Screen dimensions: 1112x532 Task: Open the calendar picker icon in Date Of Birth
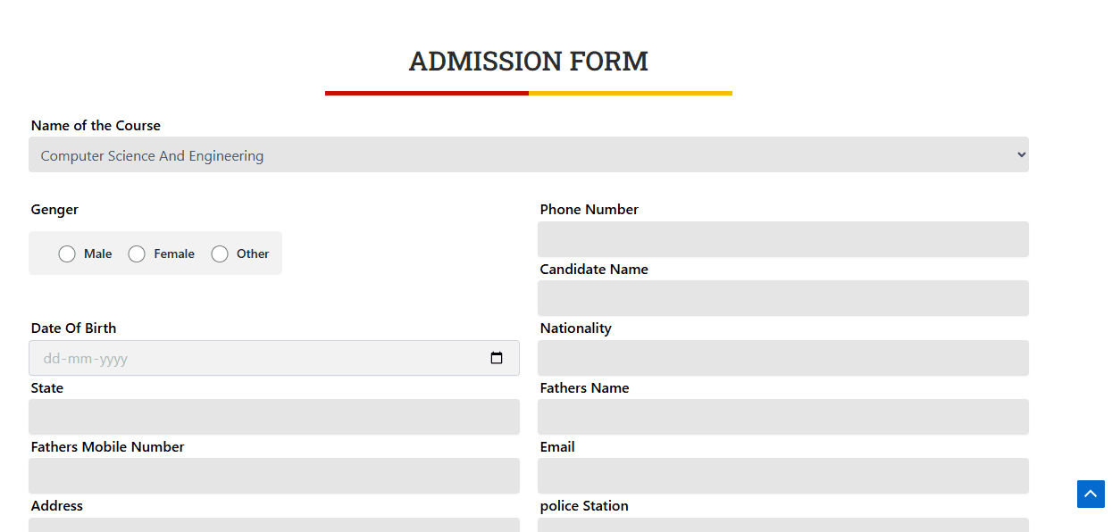coord(497,359)
